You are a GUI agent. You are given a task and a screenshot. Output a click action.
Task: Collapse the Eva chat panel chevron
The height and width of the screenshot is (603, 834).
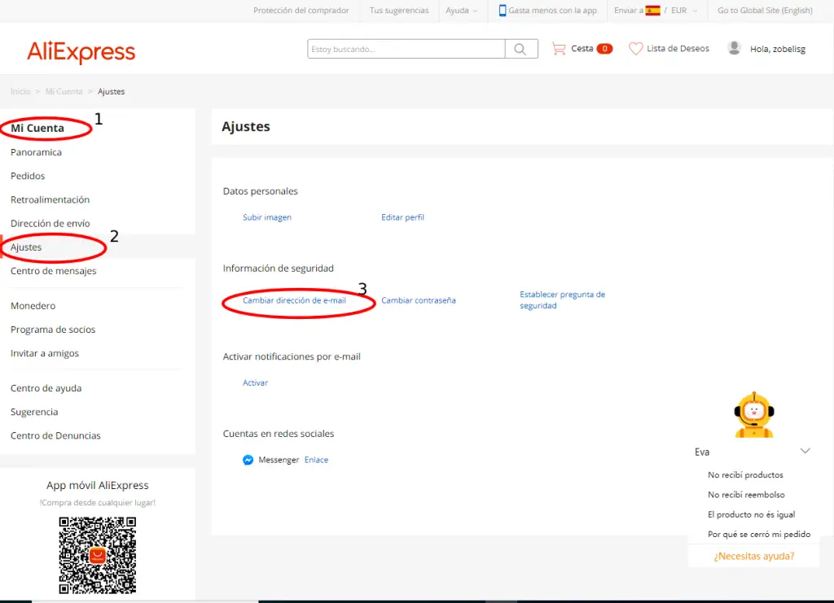[805, 451]
